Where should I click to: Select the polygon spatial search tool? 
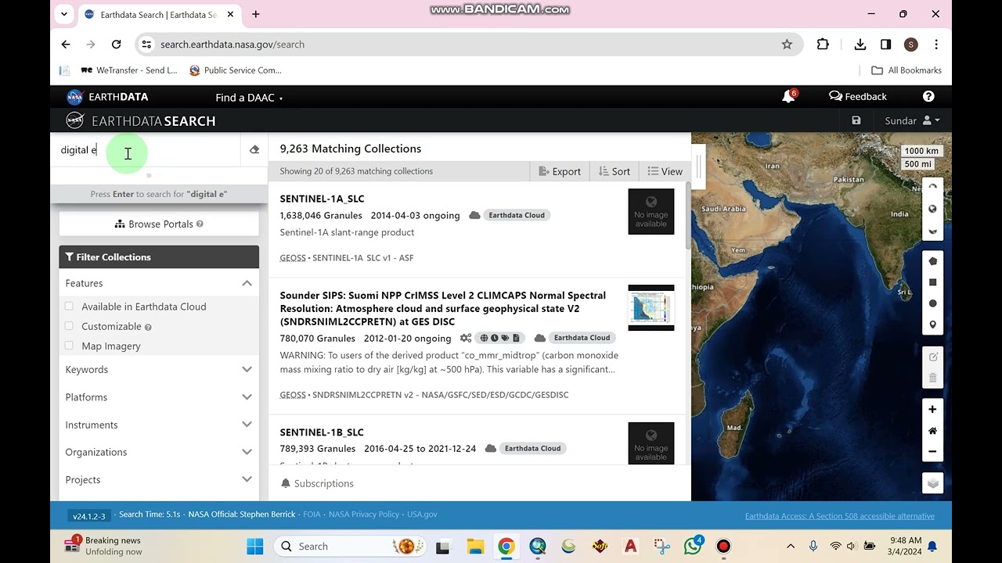[x=932, y=261]
